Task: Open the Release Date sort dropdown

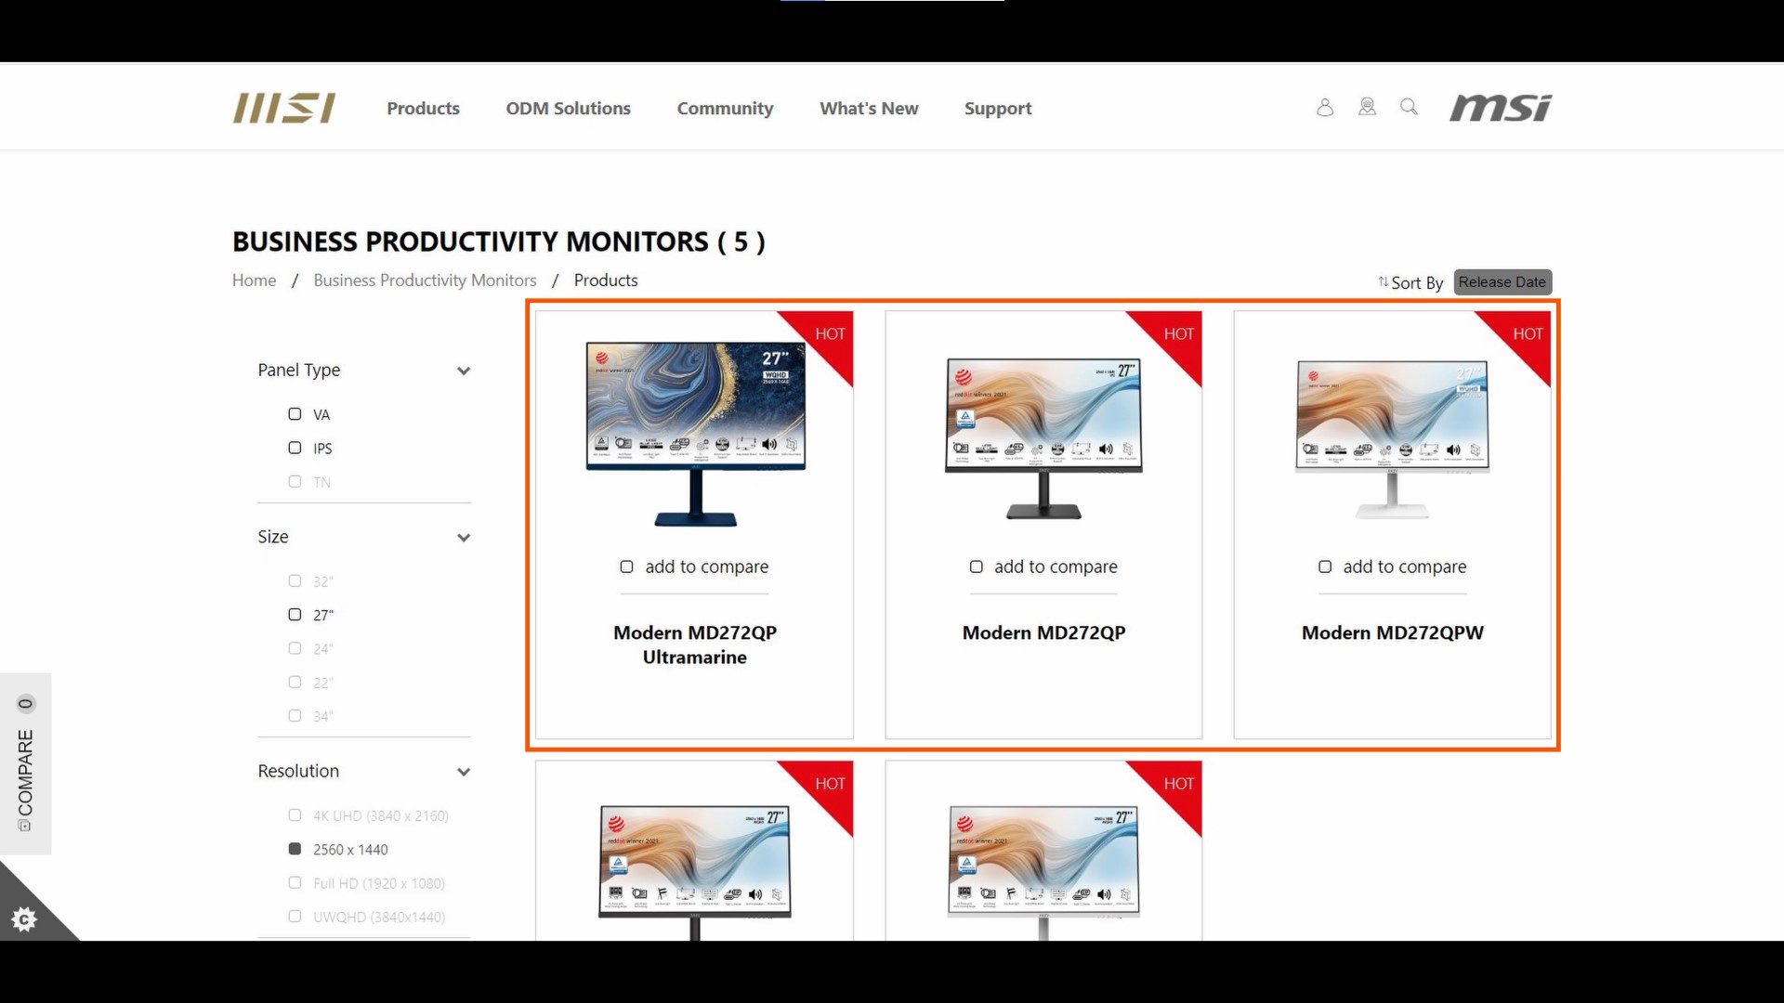Action: [1502, 282]
